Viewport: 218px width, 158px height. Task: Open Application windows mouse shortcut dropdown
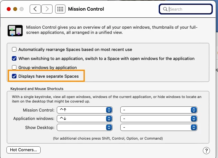click(x=159, y=119)
